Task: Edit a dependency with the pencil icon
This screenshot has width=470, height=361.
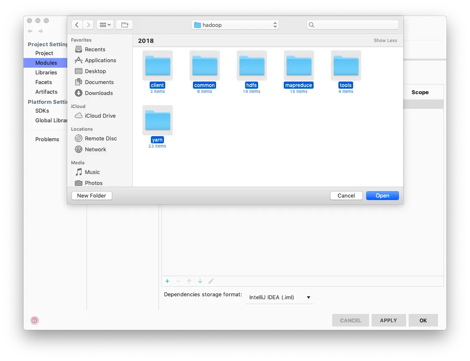Action: click(211, 281)
